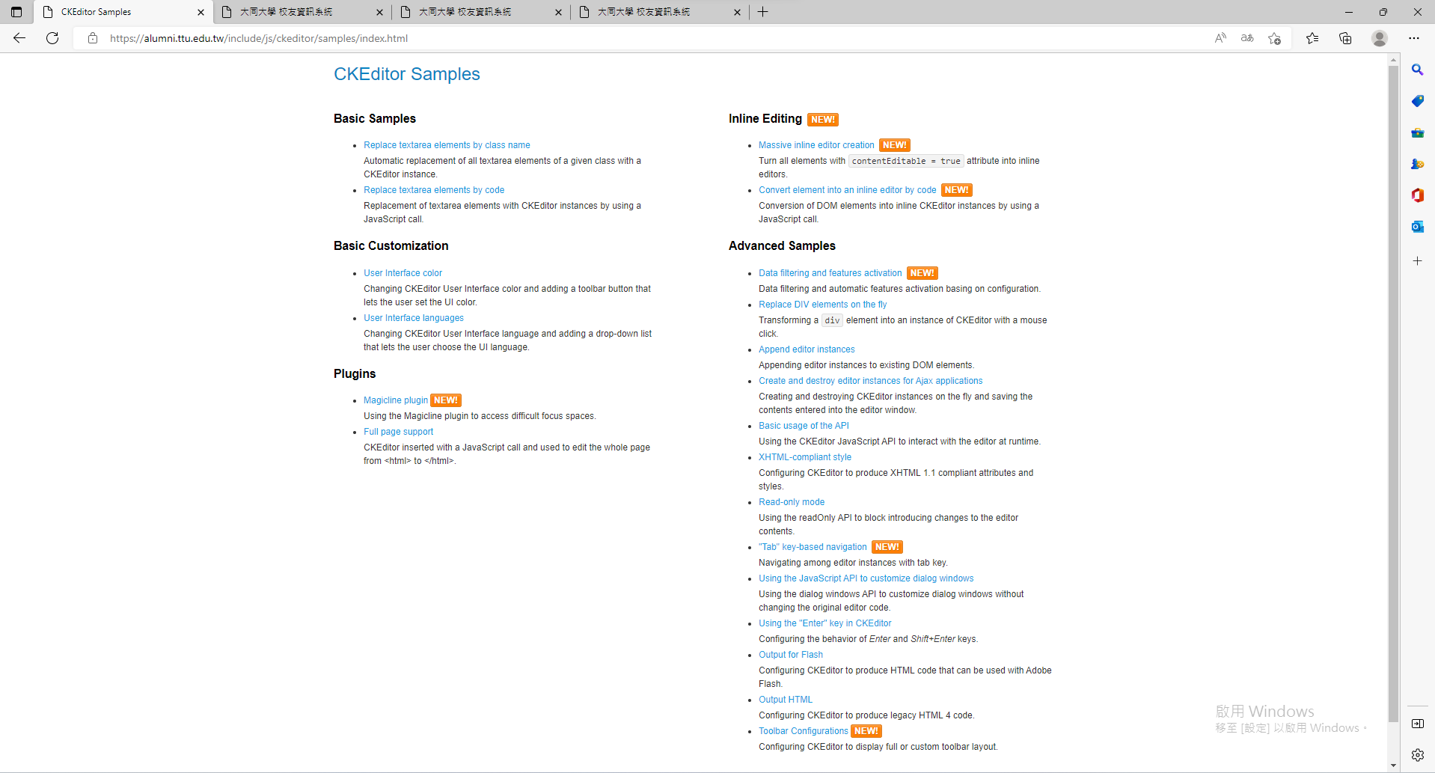Open the 'User Interface languages' sample

[x=414, y=318]
